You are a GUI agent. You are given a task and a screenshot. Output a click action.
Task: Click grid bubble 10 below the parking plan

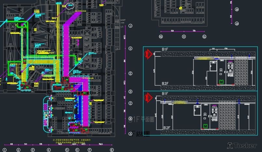coord(161,37)
